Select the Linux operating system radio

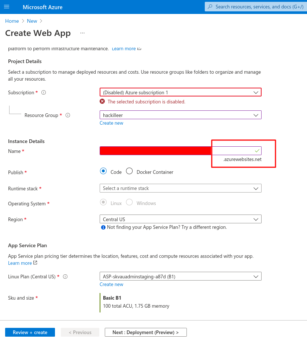(103, 202)
